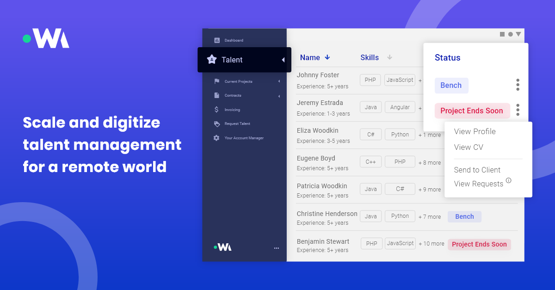Open Jeremy Estrada's talent row
This screenshot has width=555, height=290.
pos(359,108)
